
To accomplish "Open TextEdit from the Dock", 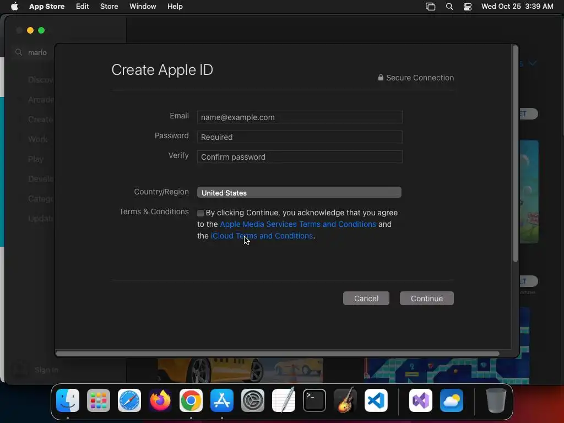I will 284,400.
